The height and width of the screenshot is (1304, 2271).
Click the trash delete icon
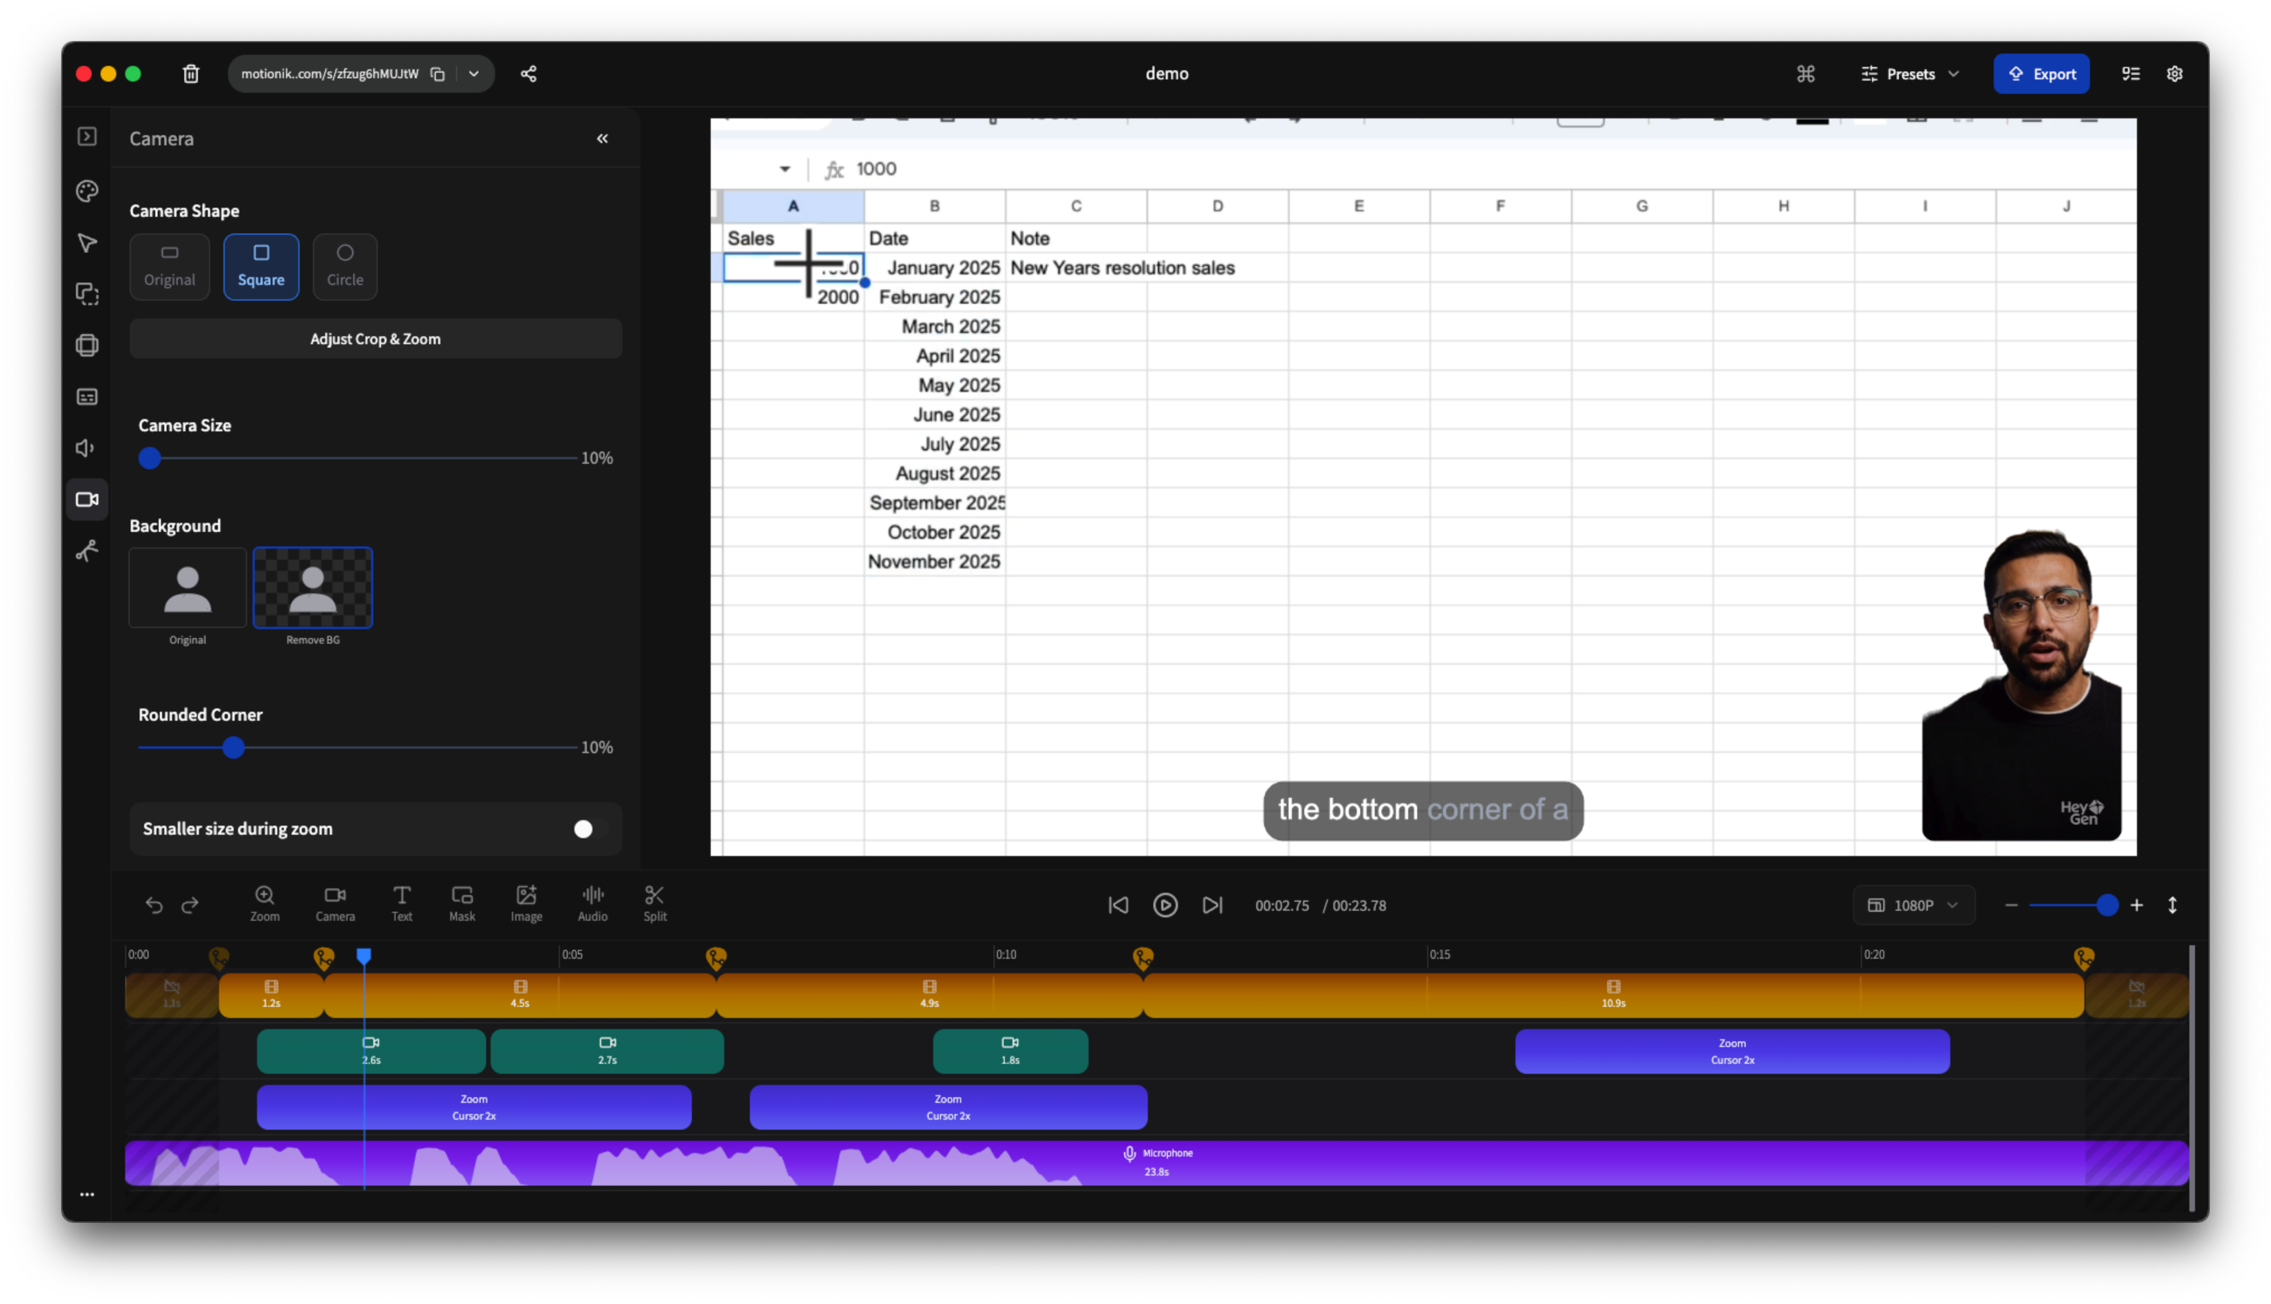point(191,73)
